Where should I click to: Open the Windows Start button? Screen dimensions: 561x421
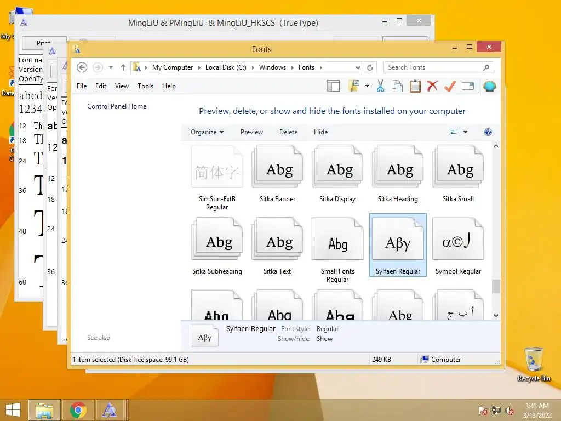coord(13,410)
